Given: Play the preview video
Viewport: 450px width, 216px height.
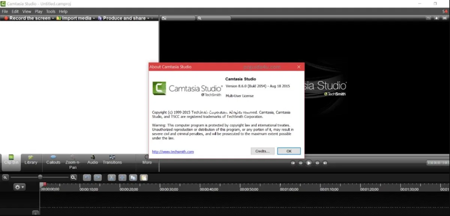Looking at the screenshot, I should [309, 163].
